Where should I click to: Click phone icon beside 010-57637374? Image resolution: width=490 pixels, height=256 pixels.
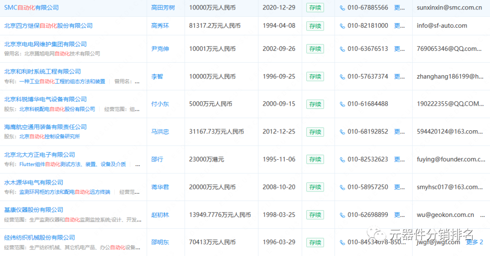tap(342, 77)
